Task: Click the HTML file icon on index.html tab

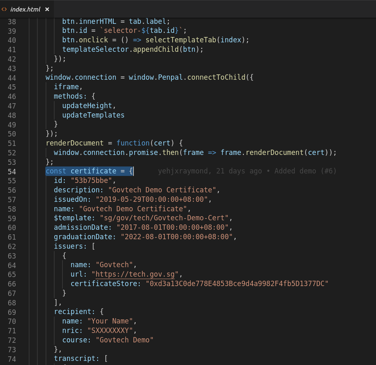Action: (4, 9)
